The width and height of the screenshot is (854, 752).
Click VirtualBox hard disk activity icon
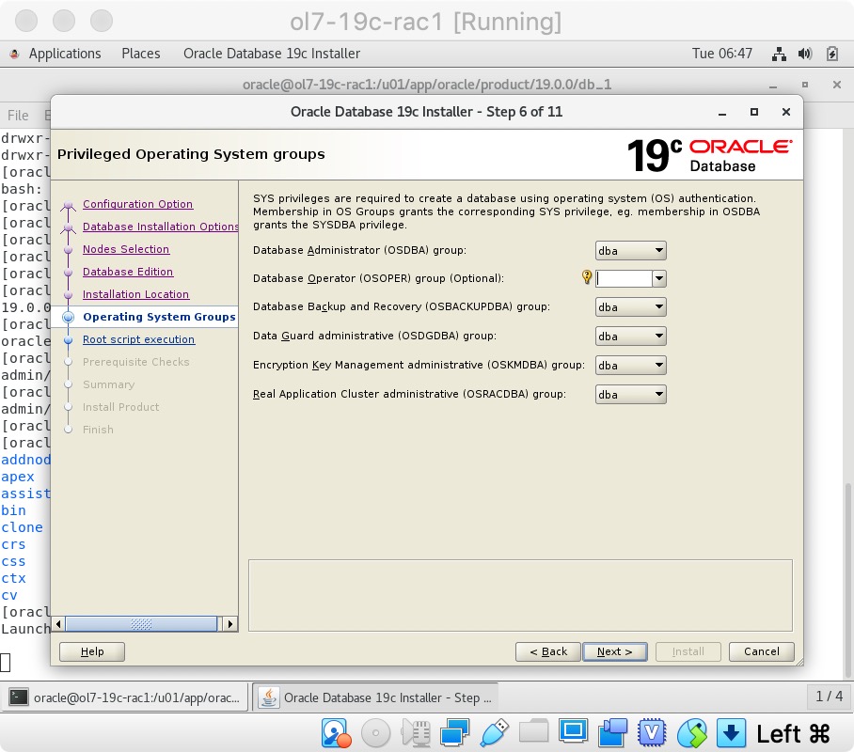[336, 733]
